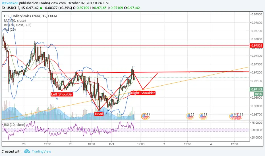
Task: Click the high value H:0.97165
Action: tap(98, 8)
